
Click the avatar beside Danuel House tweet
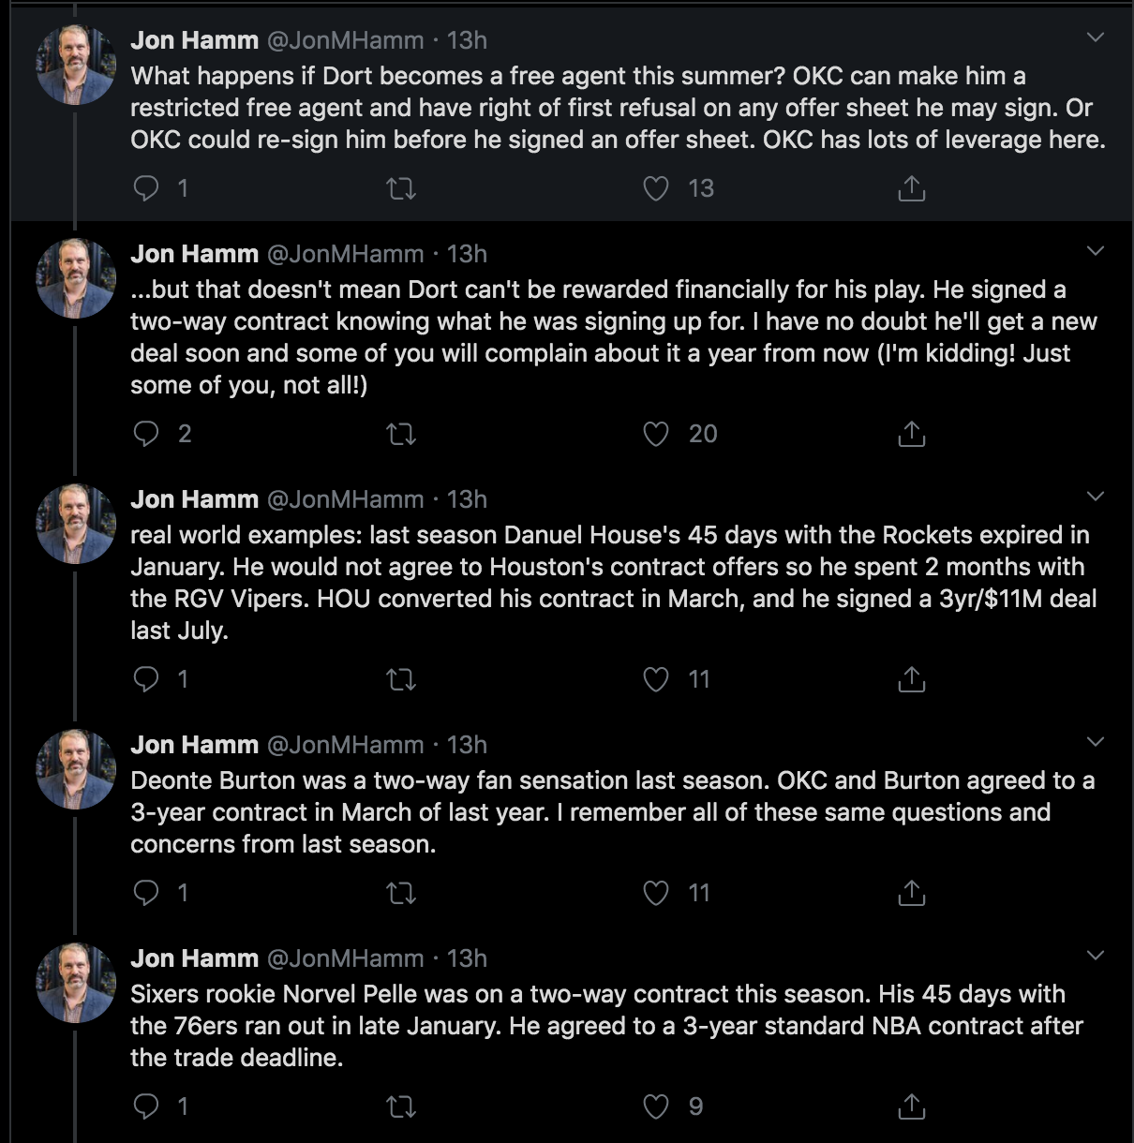click(x=75, y=523)
